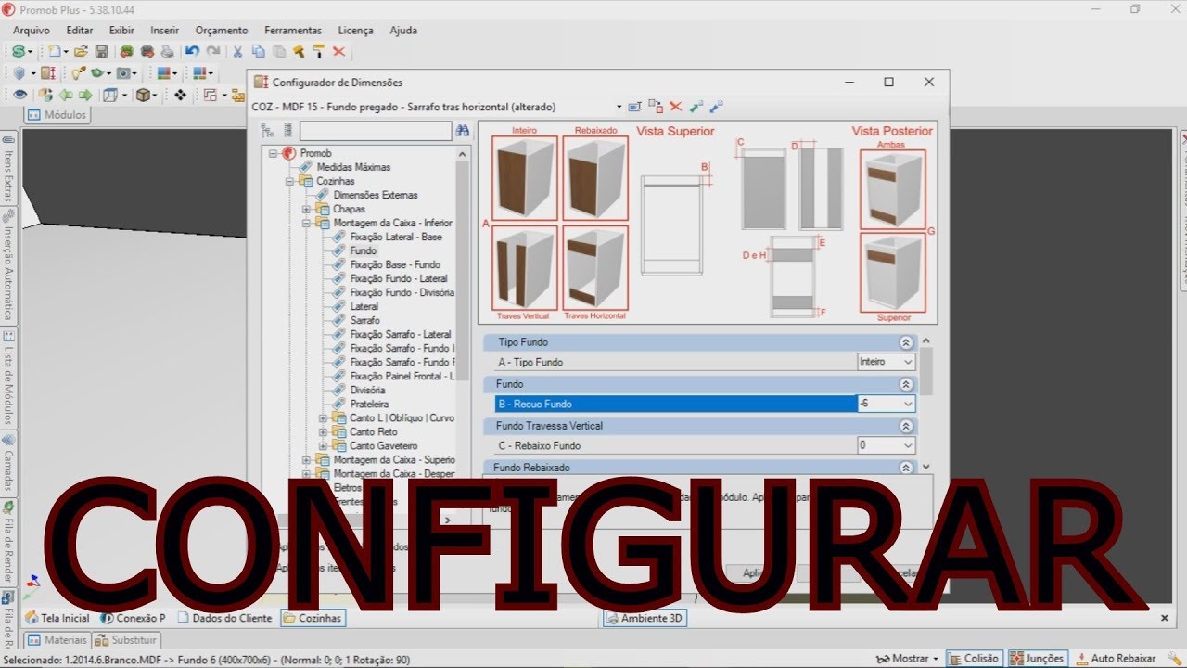The width and height of the screenshot is (1187, 668).
Task: Toggle Auto Rebaixar in the status bar
Action: (x=1116, y=658)
